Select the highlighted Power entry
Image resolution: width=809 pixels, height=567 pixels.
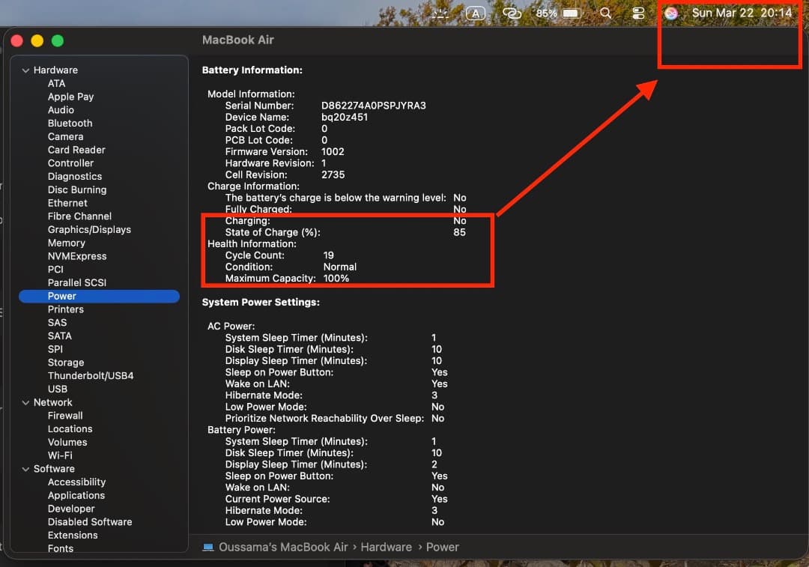click(99, 296)
